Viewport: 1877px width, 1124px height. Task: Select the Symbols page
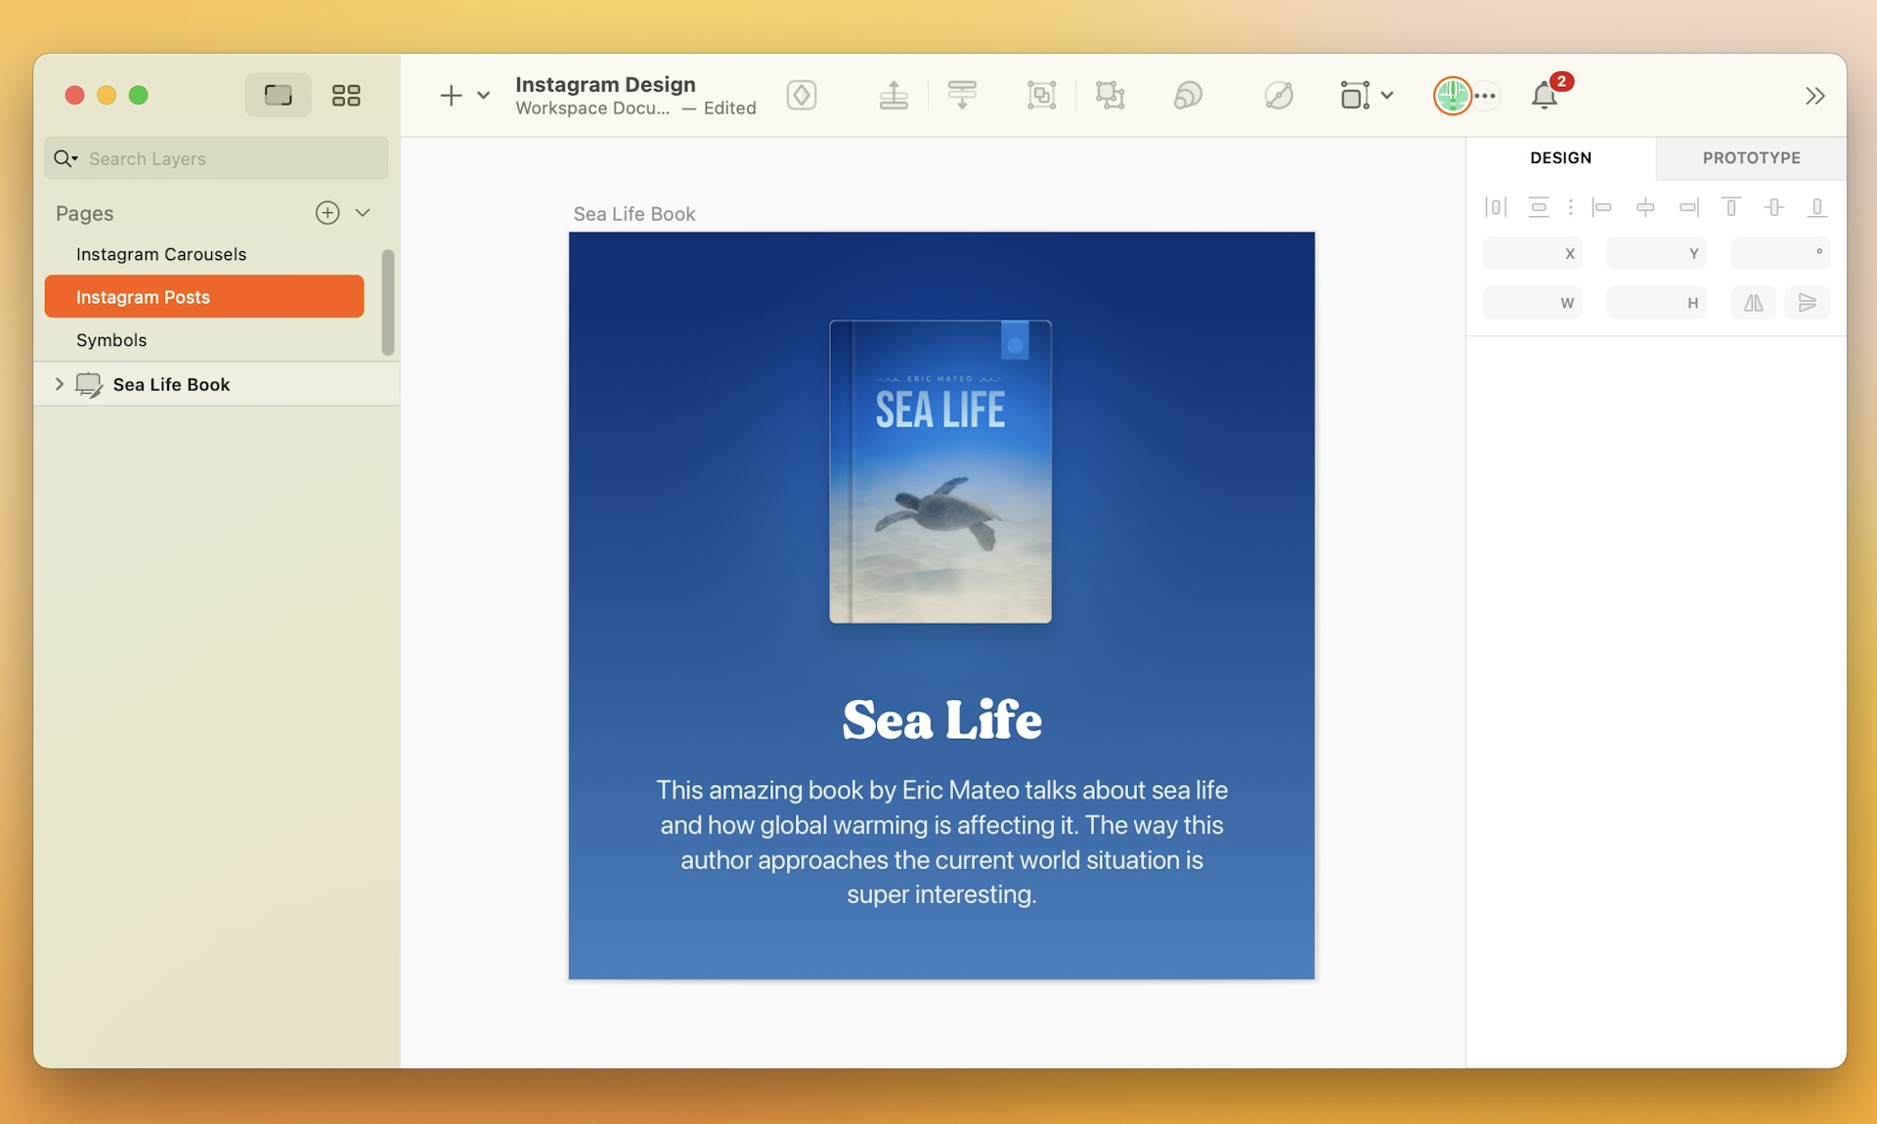(x=111, y=338)
